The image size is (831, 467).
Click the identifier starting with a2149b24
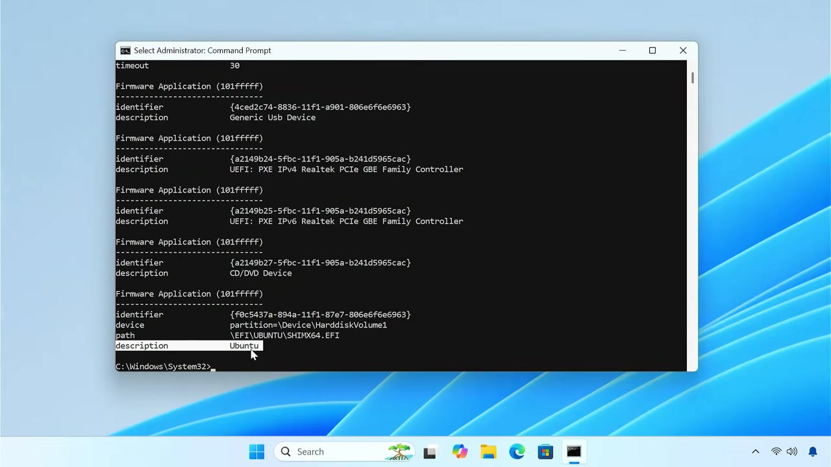tap(320, 159)
